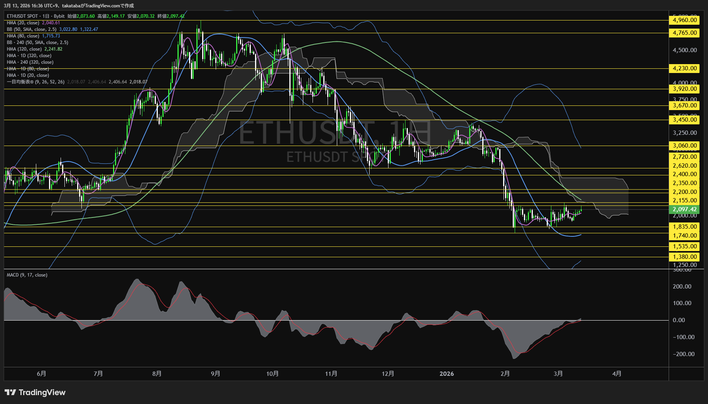Select the 10月 label on time axis
This screenshot has height=404, width=708.
(272, 373)
